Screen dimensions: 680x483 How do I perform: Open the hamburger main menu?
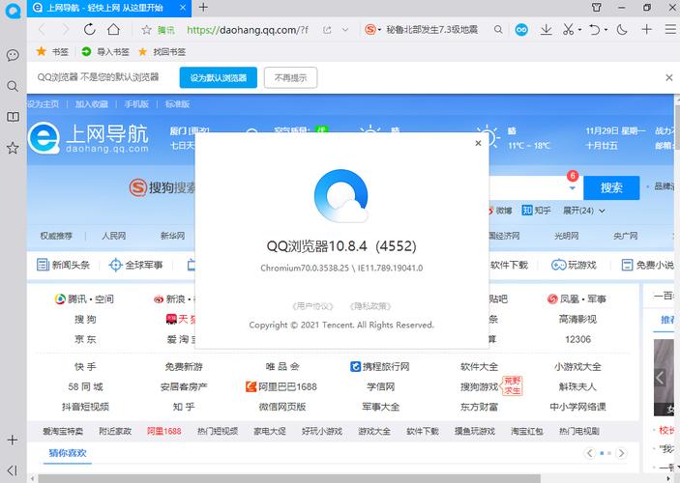click(670, 29)
